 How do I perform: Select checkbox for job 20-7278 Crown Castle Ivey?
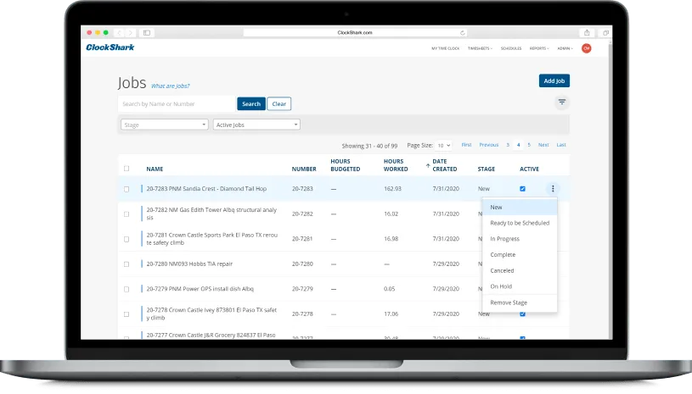pos(127,314)
